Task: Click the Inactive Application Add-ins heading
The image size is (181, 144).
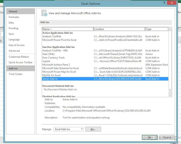Action: tap(59, 47)
